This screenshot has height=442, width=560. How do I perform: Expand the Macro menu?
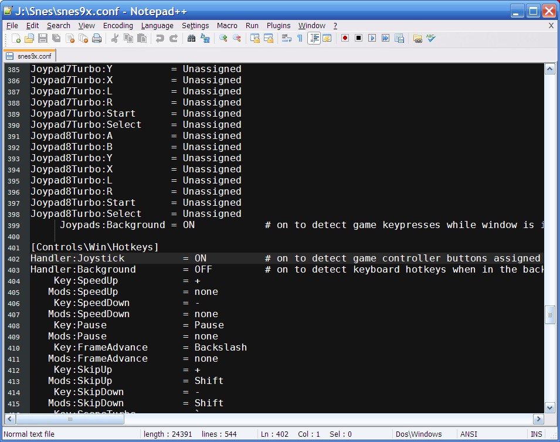227,26
